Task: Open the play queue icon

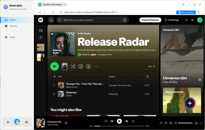Action: click(166, 123)
